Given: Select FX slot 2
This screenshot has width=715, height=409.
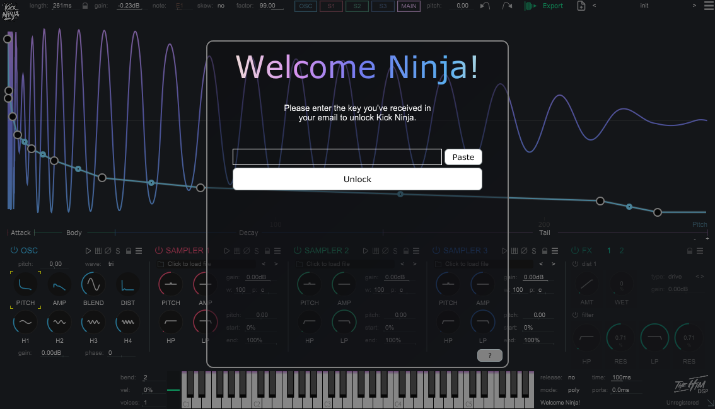Looking at the screenshot, I should [x=622, y=250].
